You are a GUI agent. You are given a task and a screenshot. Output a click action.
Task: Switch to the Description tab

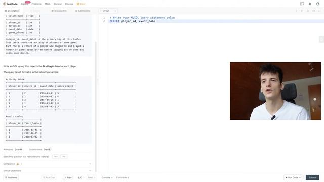[x=12, y=11]
